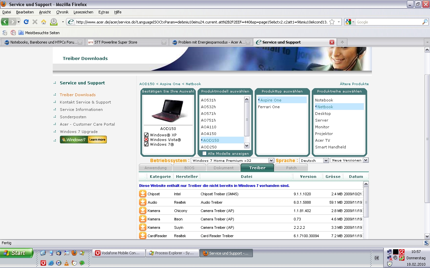Click the stop loading X icon
The width and height of the screenshot is (430, 268).
35,22
